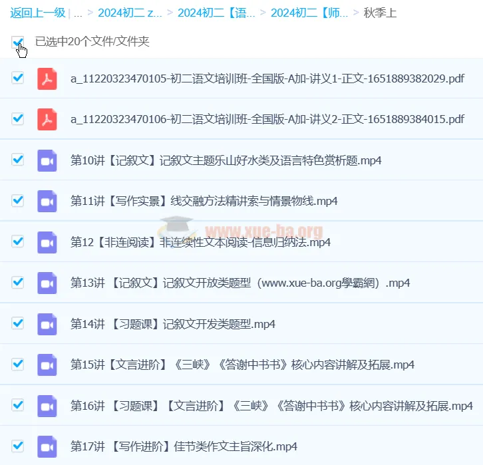Go to 2024初二 z... breadcrumb folder
The width and height of the screenshot is (483, 465).
(130, 13)
